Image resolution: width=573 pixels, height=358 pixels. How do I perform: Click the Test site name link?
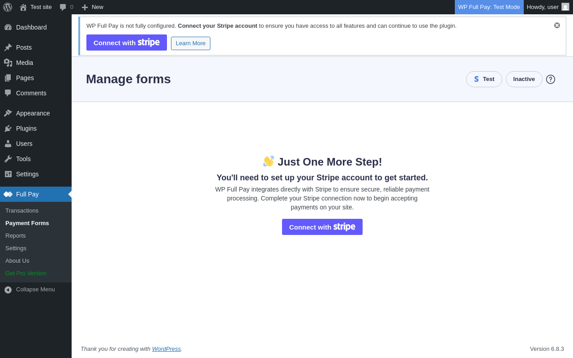coord(41,7)
